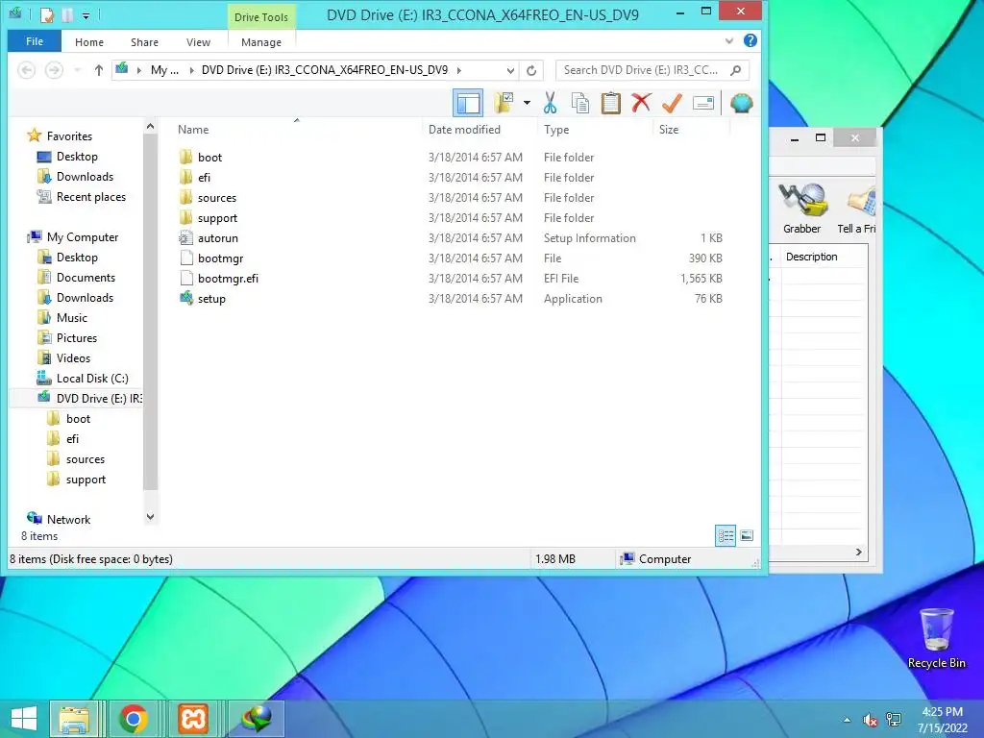The image size is (984, 738).
Task: Click the search magnifier icon
Action: (x=736, y=69)
